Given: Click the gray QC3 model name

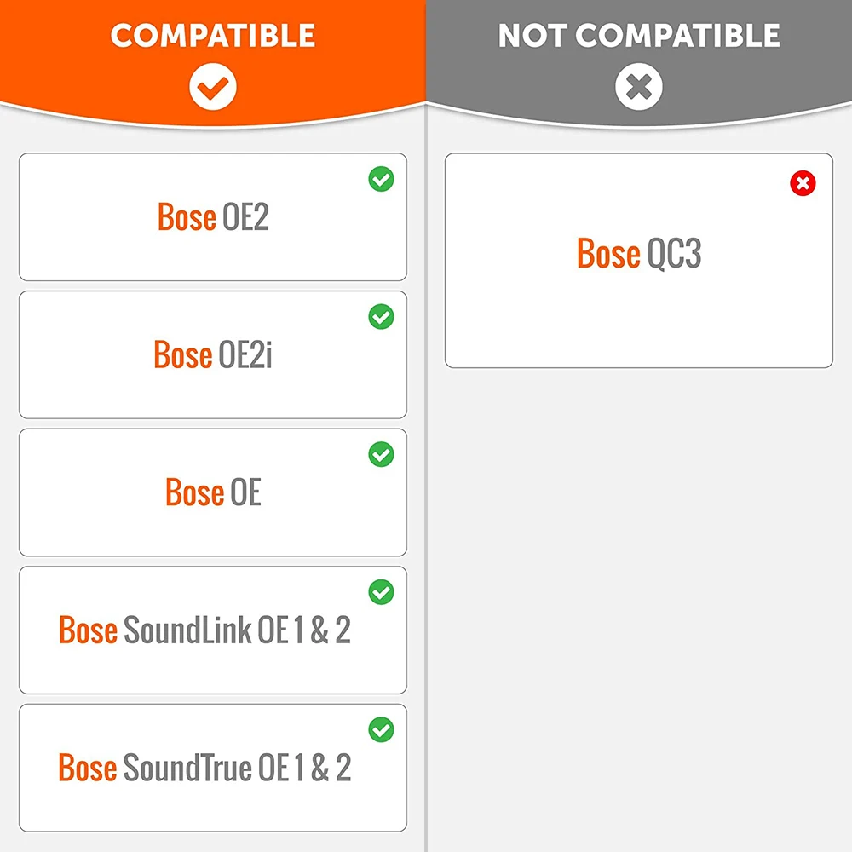Looking at the screenshot, I should click(674, 253).
